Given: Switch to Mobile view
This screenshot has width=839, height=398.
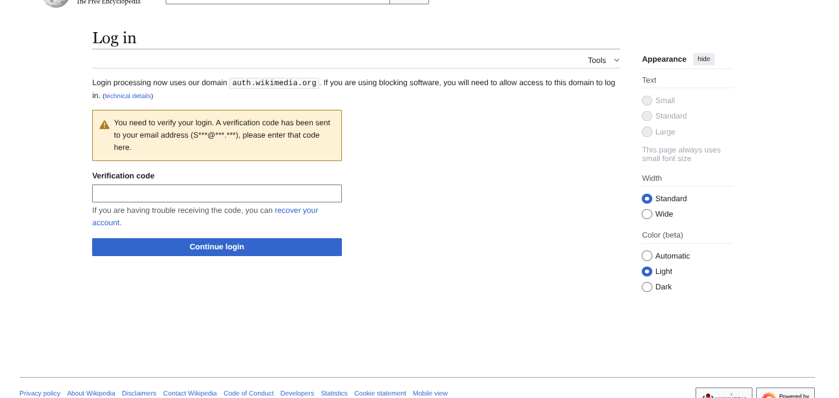Looking at the screenshot, I should (430, 394).
